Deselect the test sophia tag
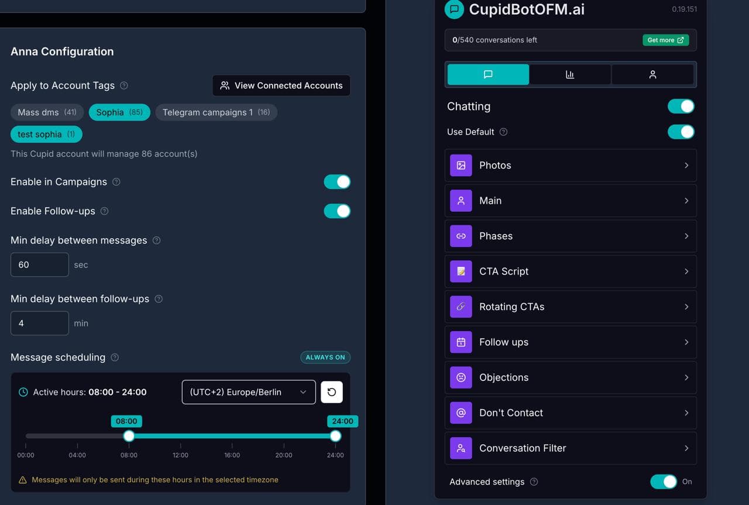The width and height of the screenshot is (749, 505). 46,134
